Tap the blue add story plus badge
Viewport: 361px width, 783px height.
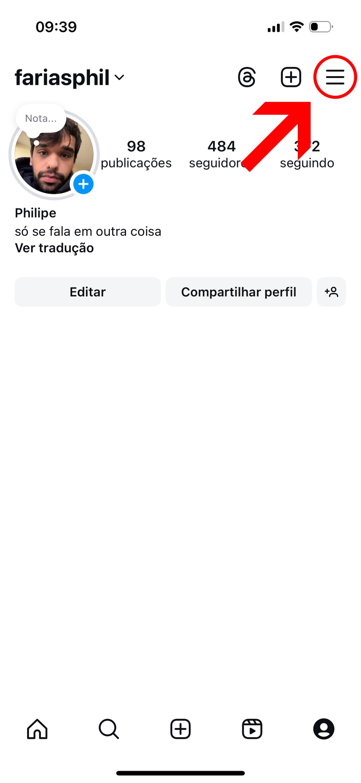pyautogui.click(x=83, y=184)
